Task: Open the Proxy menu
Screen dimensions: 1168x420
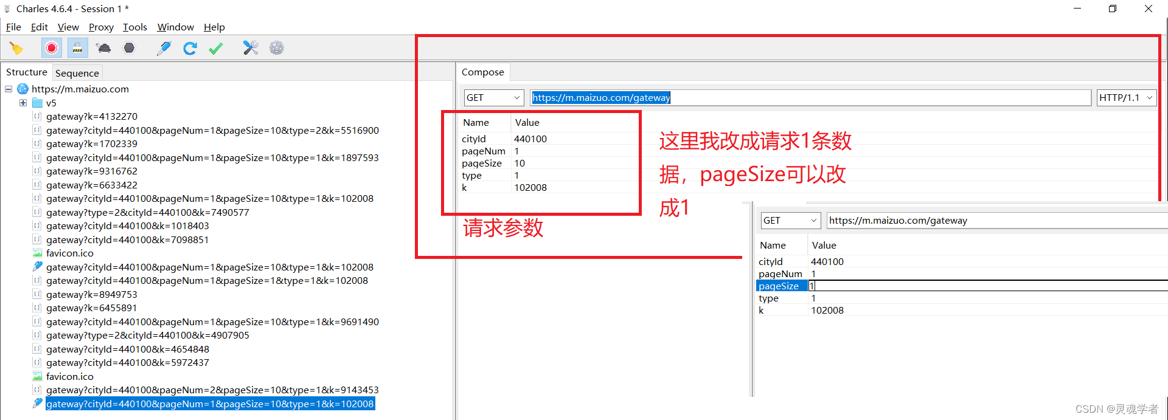Action: [101, 27]
